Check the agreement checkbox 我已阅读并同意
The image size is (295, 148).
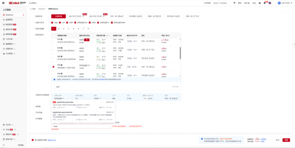pos(33,140)
